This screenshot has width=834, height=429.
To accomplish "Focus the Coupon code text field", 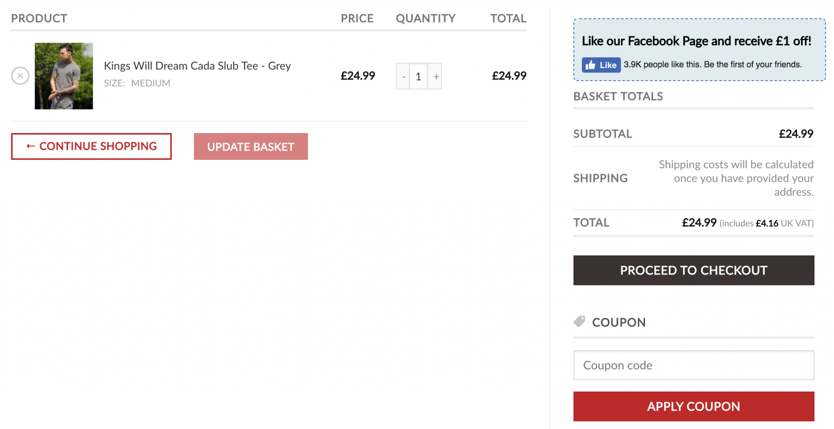I will pyautogui.click(x=693, y=365).
